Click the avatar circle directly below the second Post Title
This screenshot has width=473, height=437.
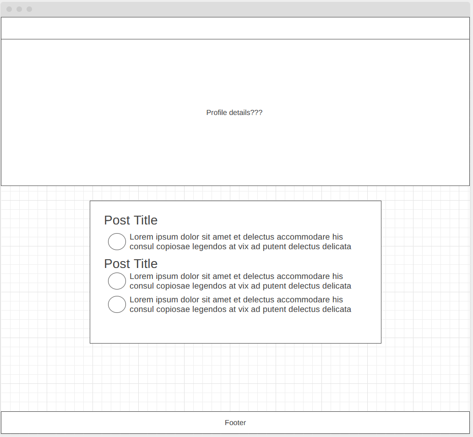pyautogui.click(x=117, y=281)
